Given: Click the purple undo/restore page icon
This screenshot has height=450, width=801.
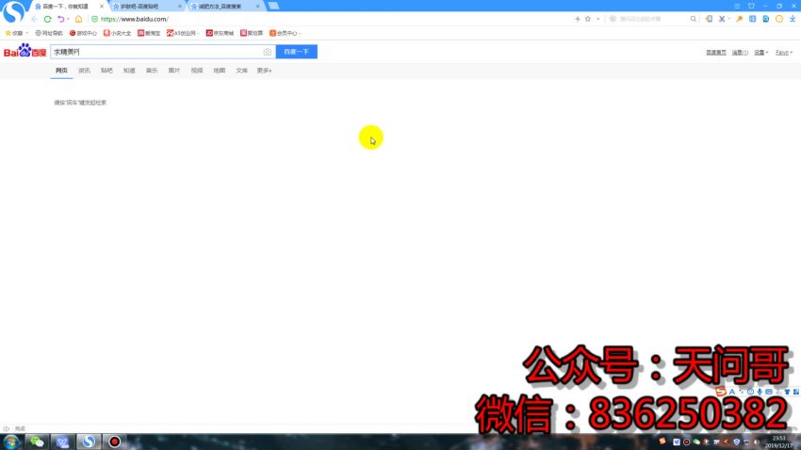Looking at the screenshot, I should click(x=61, y=20).
